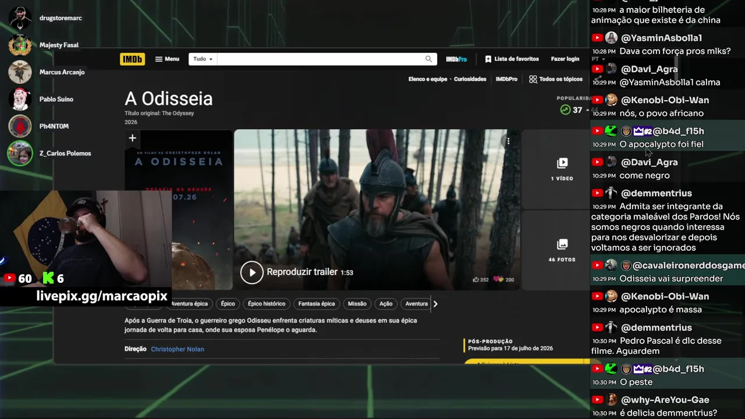Open Lista de favoritos
Viewport: 745px width, 419px height.
coord(512,59)
